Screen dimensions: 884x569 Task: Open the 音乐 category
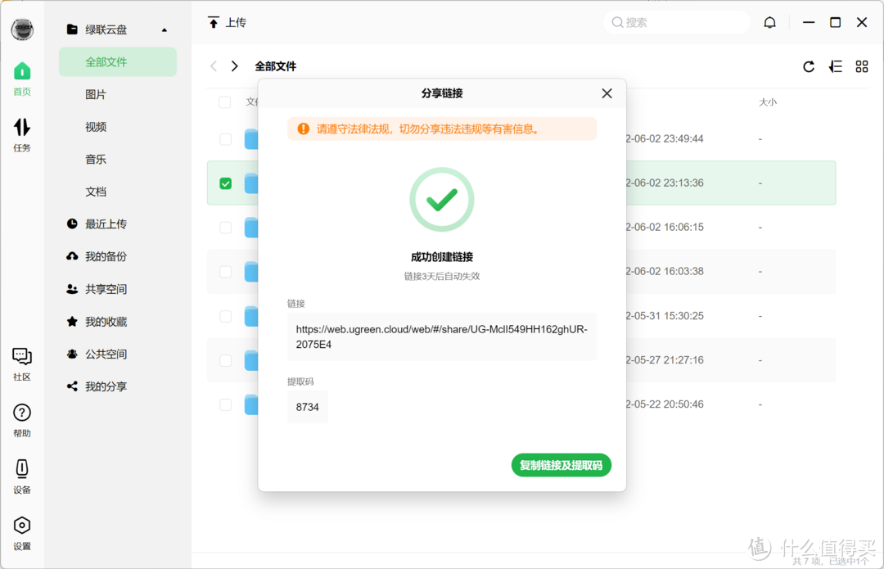click(96, 159)
